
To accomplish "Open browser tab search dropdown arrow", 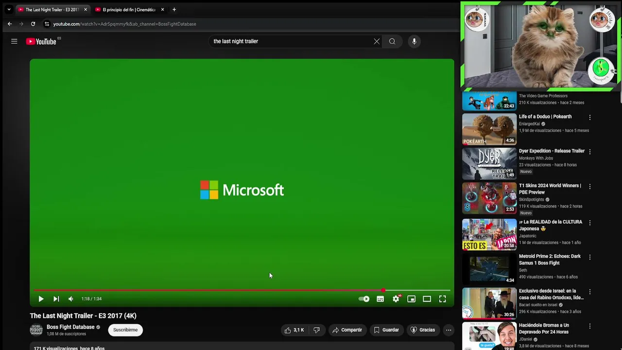I will [9, 10].
